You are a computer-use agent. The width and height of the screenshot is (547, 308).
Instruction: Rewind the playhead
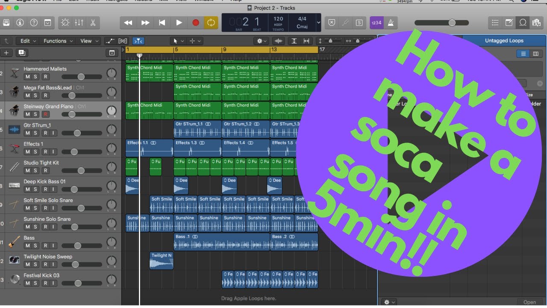(x=128, y=23)
